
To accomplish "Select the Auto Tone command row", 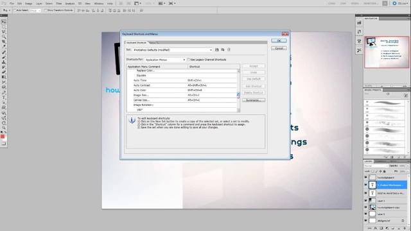I will pyautogui.click(x=182, y=80).
